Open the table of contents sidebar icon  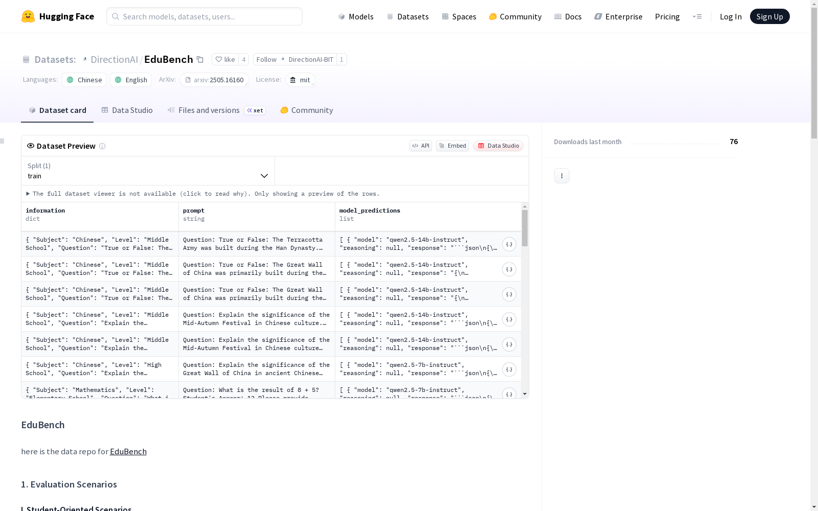click(3, 141)
